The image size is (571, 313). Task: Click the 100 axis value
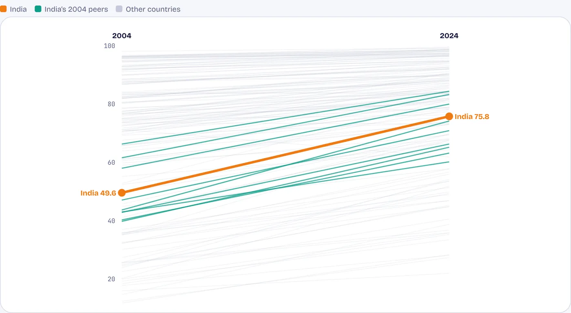(x=109, y=46)
